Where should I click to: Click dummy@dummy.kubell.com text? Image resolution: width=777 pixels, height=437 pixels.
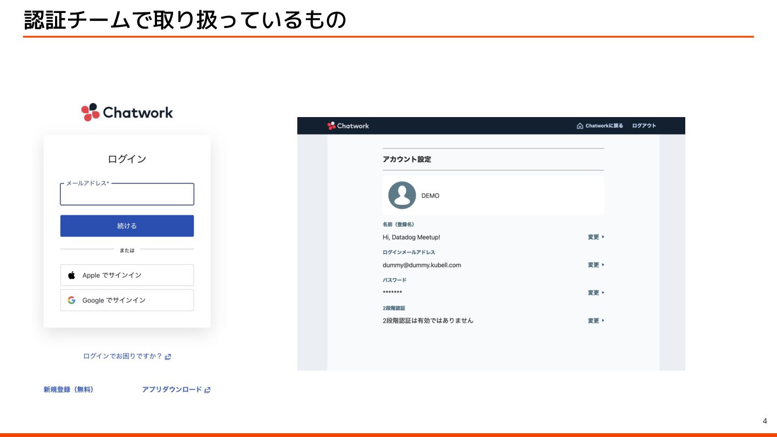tap(422, 265)
